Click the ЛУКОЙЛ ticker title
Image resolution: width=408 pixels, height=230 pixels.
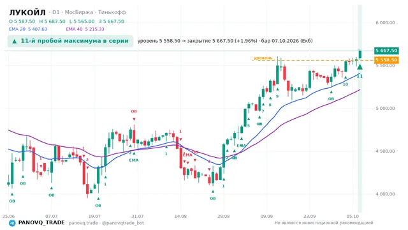(27, 12)
